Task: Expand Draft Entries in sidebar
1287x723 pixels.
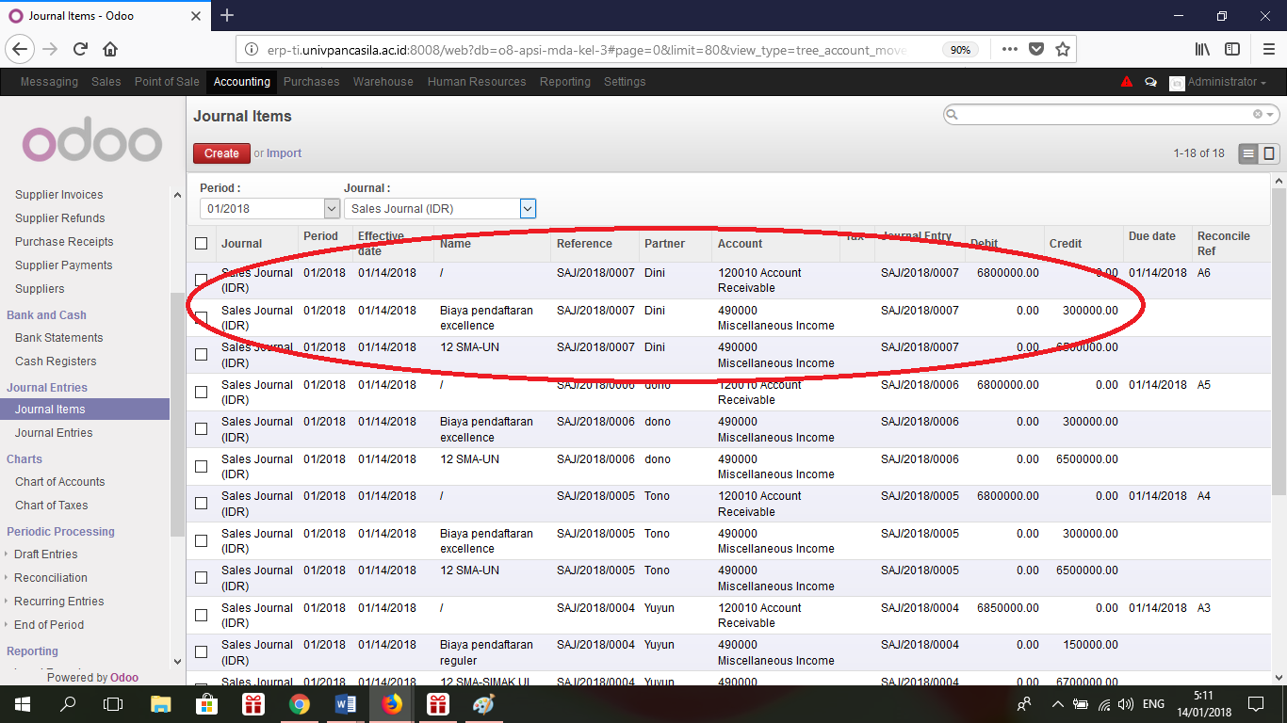Action: click(45, 554)
